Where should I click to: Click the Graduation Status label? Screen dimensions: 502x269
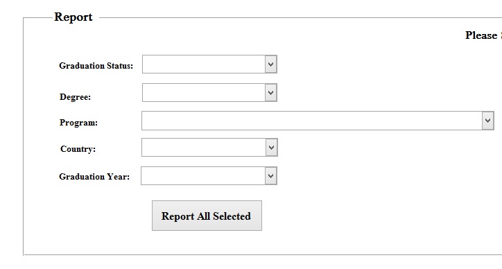(x=96, y=66)
